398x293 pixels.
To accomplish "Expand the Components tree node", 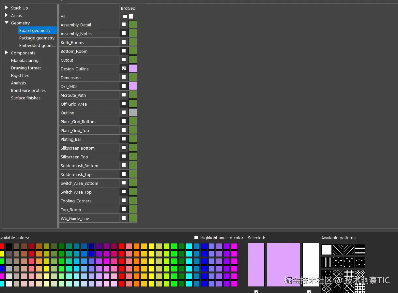I will [x=7, y=52].
